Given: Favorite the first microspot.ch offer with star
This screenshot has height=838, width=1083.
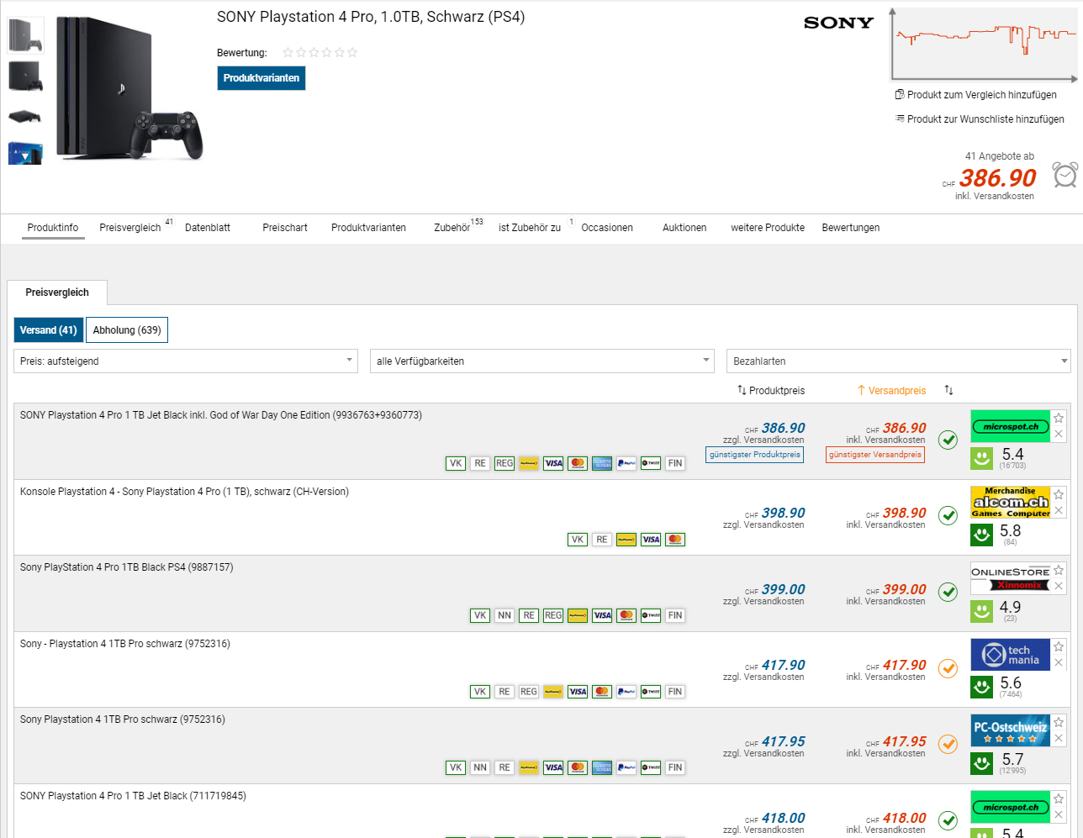Looking at the screenshot, I should pyautogui.click(x=1059, y=418).
